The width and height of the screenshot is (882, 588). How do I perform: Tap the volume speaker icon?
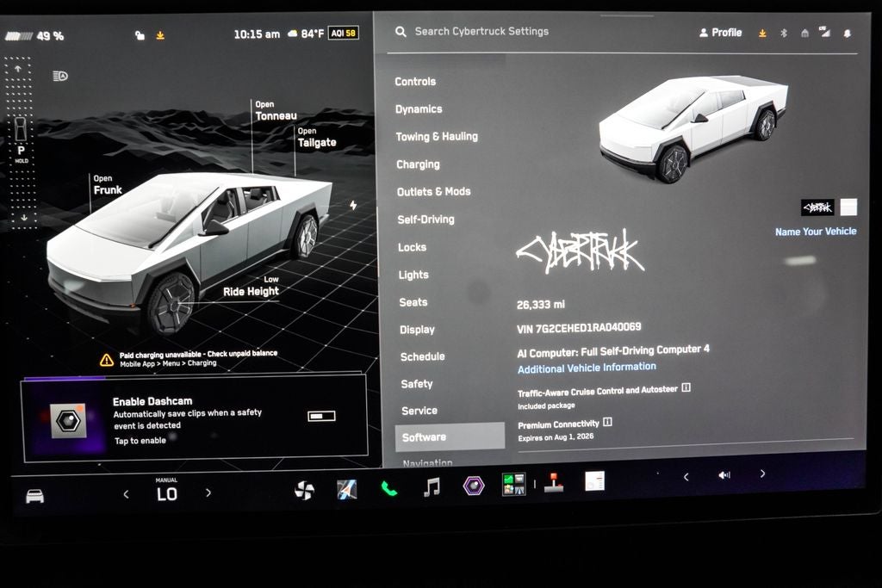pyautogui.click(x=724, y=475)
